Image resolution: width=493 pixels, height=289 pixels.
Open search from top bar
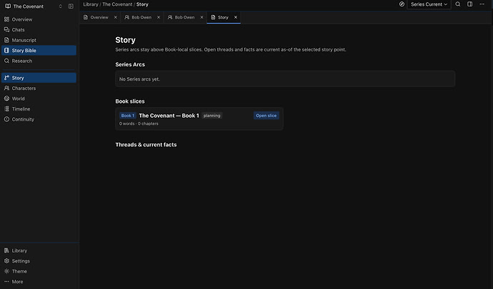point(458,4)
